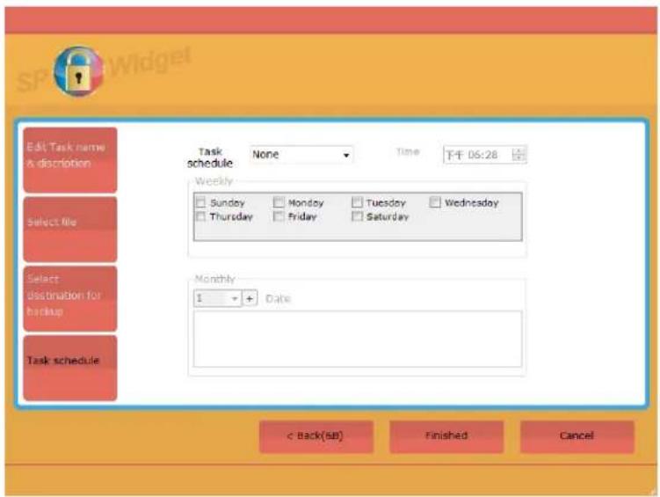Click the Monthly group label

coord(214,279)
